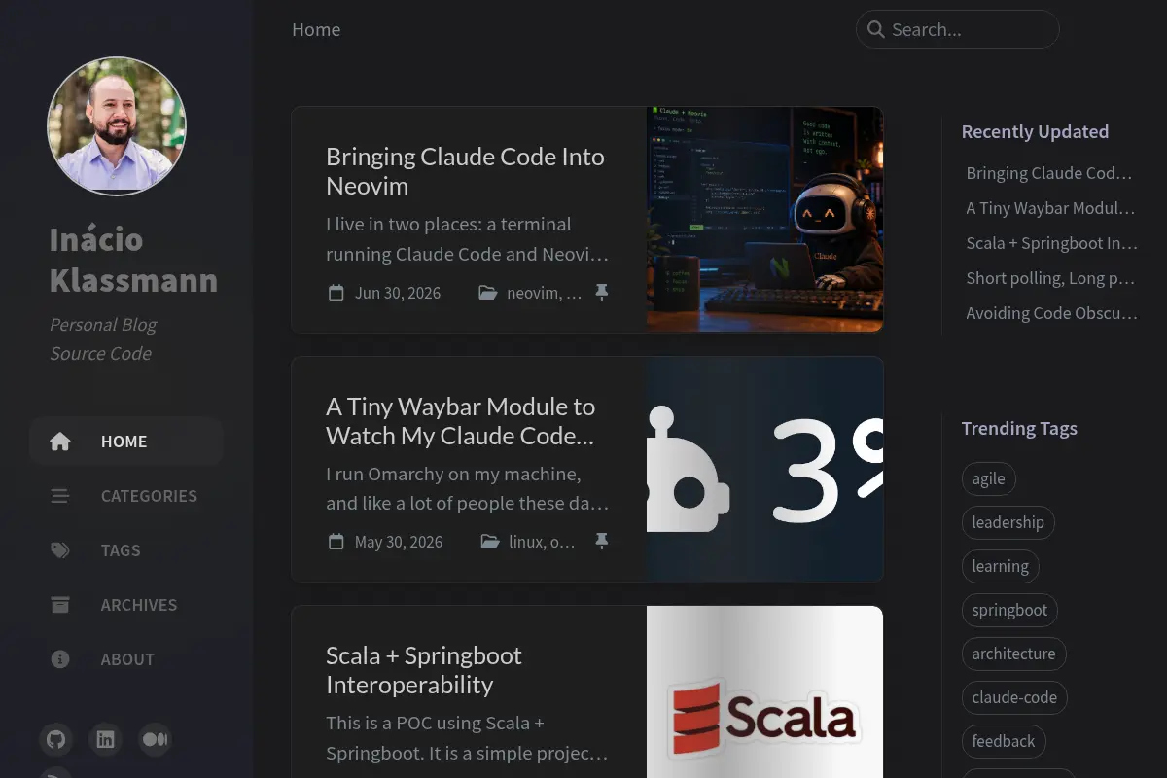Viewport: 1167px width, 778px height.
Task: Click the Home house icon in sidebar
Action: [x=60, y=442]
